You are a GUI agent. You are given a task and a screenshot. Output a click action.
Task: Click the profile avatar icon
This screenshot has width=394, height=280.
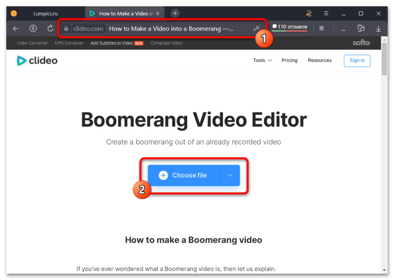309,13
